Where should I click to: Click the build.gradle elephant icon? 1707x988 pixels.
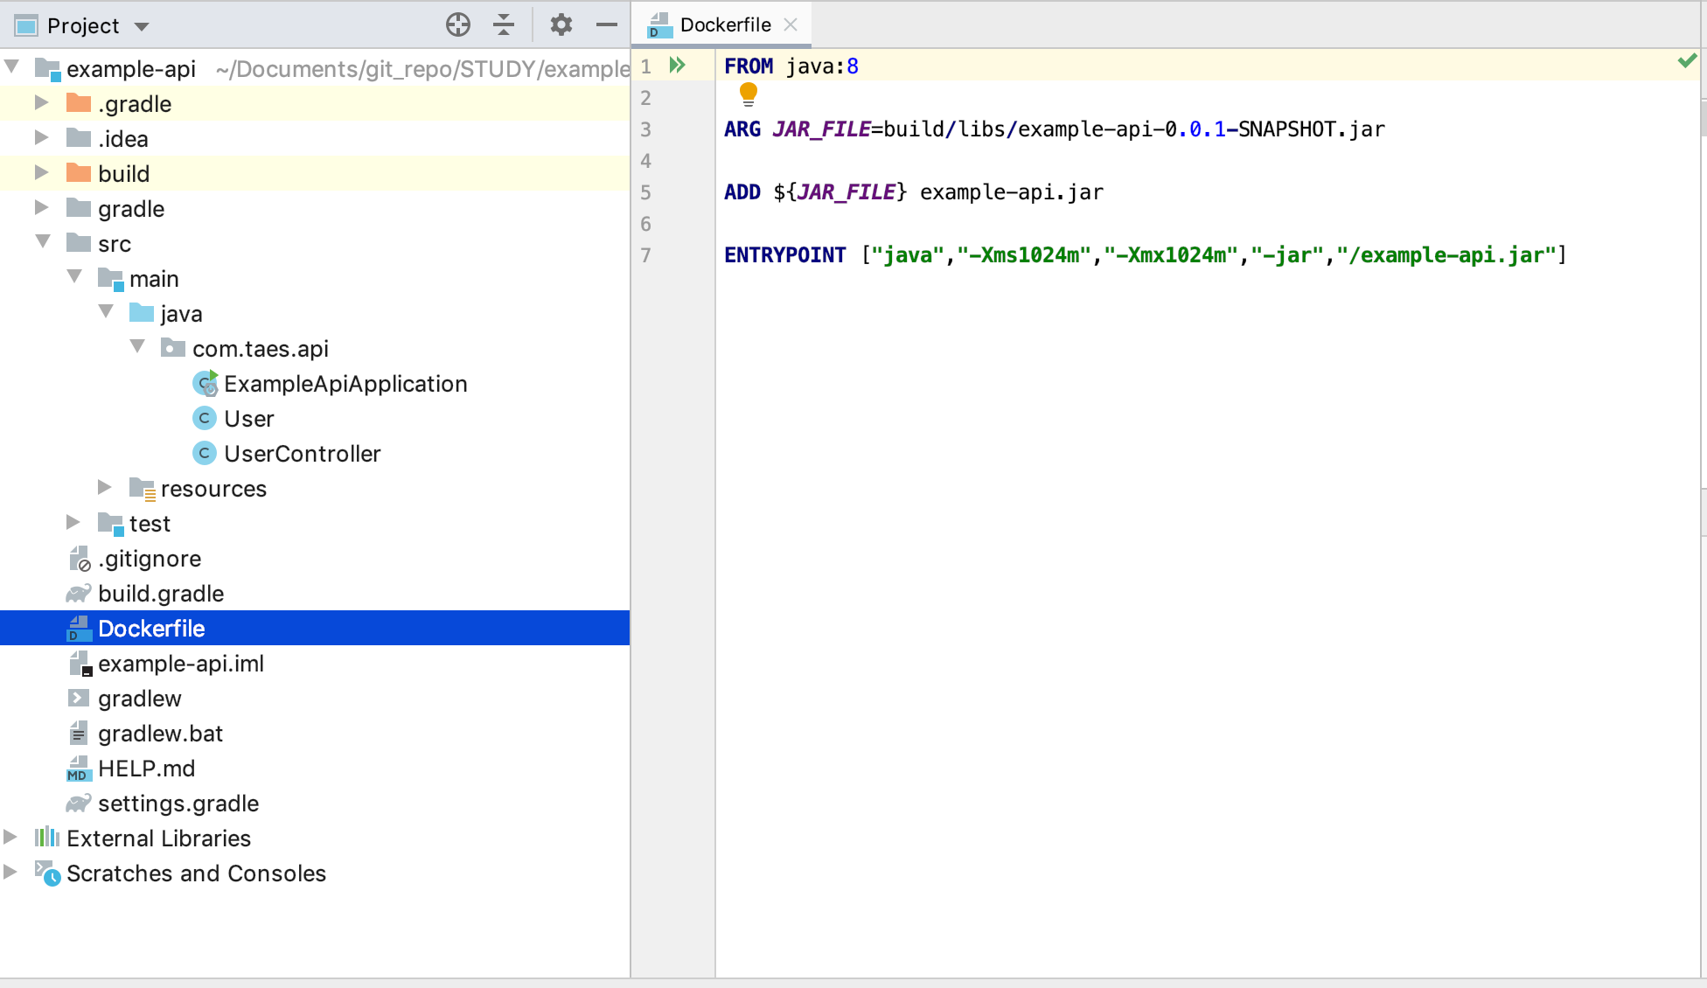[x=79, y=594]
